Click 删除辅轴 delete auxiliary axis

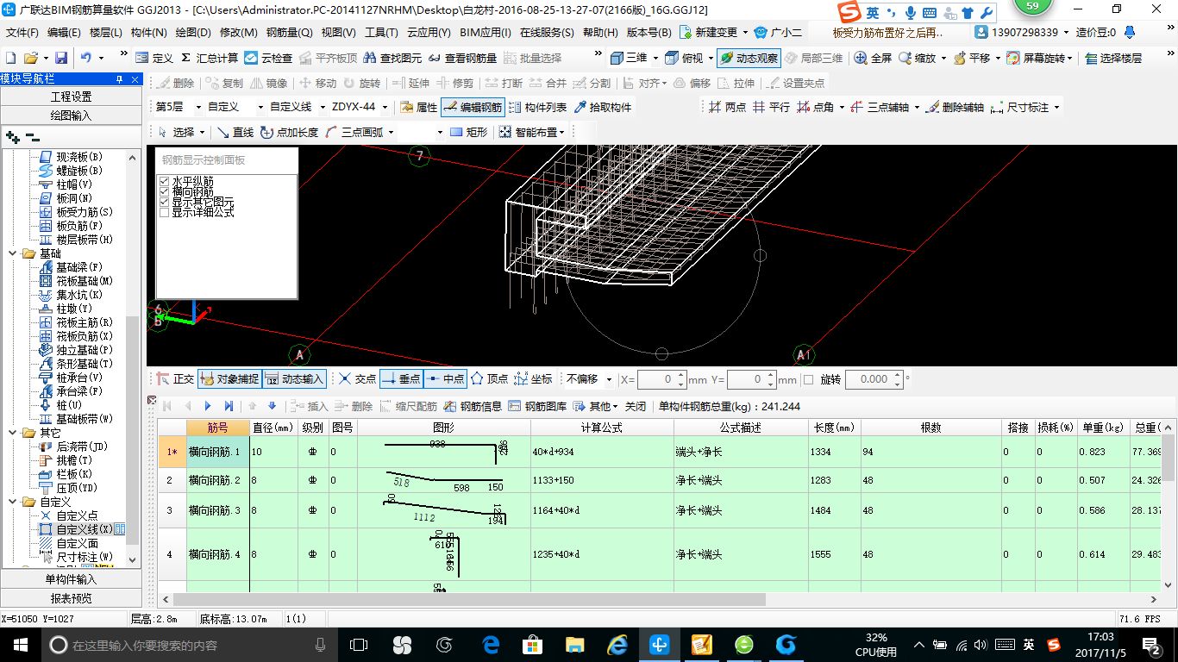point(954,107)
